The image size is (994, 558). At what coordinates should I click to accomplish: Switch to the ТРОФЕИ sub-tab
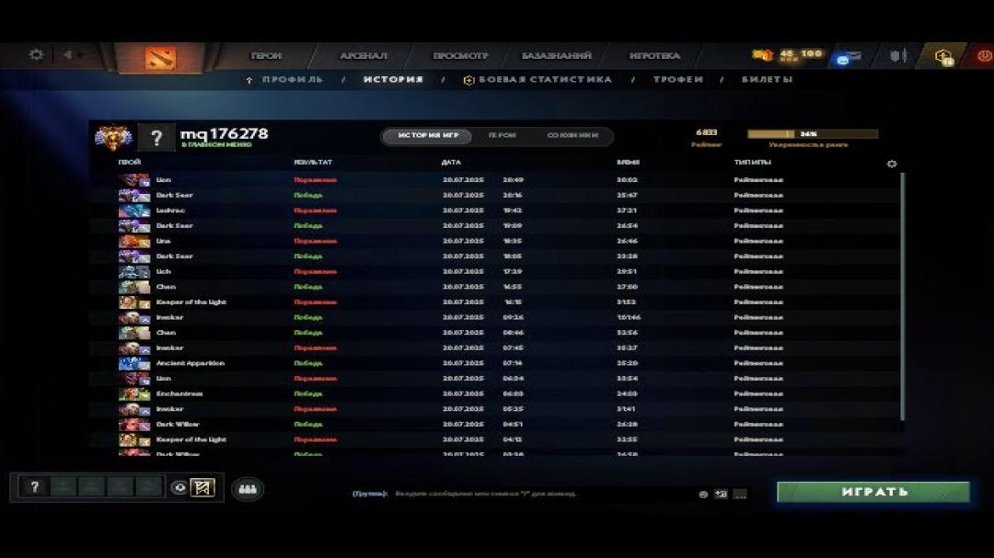point(678,80)
